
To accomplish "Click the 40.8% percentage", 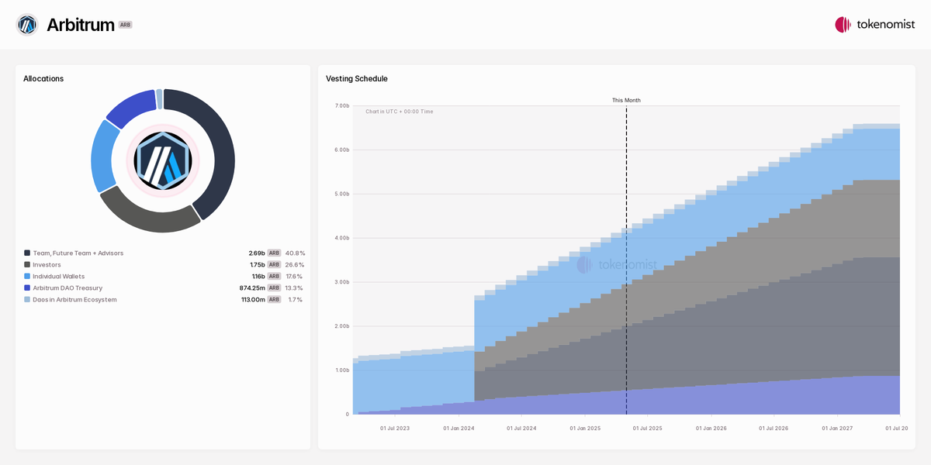I will (295, 253).
